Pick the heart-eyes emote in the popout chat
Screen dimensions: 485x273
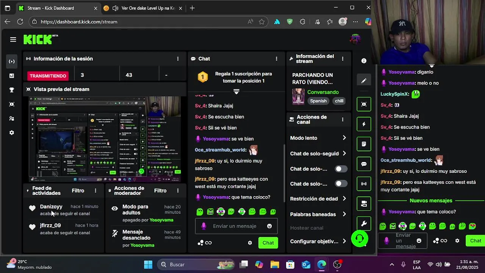(x=472, y=226)
